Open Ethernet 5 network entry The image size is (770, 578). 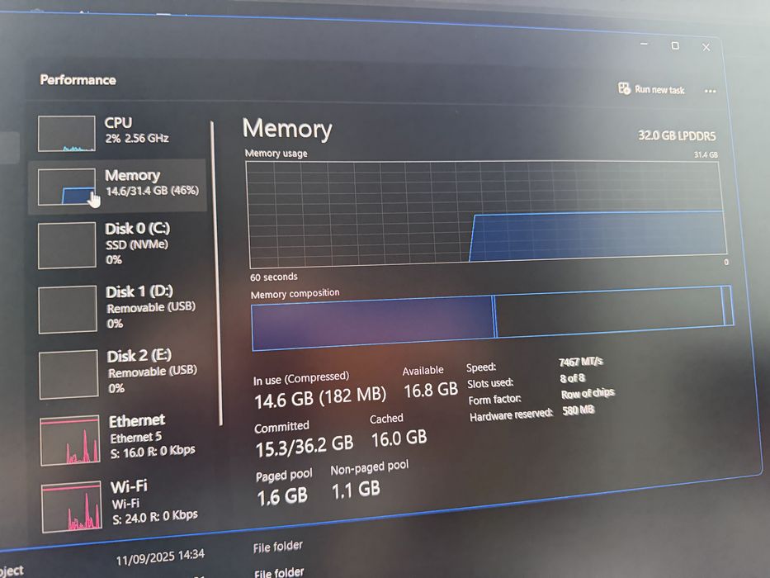coord(120,439)
